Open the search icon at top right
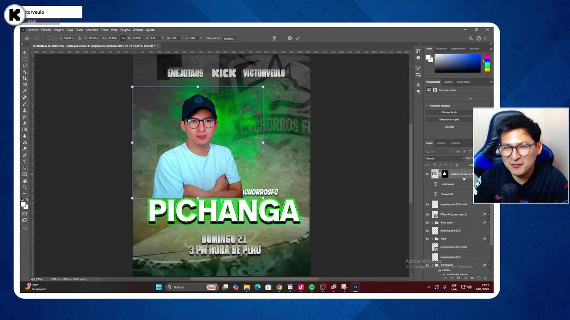This screenshot has height=320, width=570. 471,38
